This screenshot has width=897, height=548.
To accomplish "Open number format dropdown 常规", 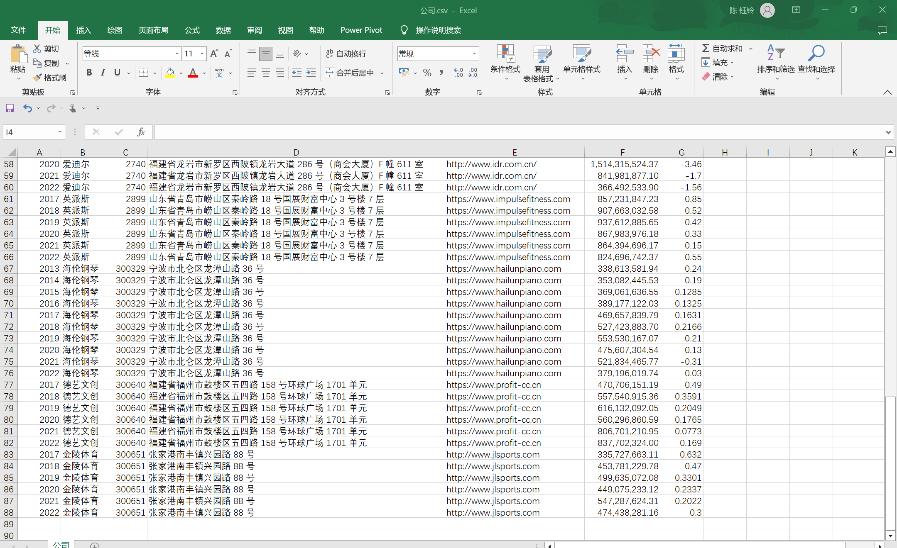I will pos(474,54).
